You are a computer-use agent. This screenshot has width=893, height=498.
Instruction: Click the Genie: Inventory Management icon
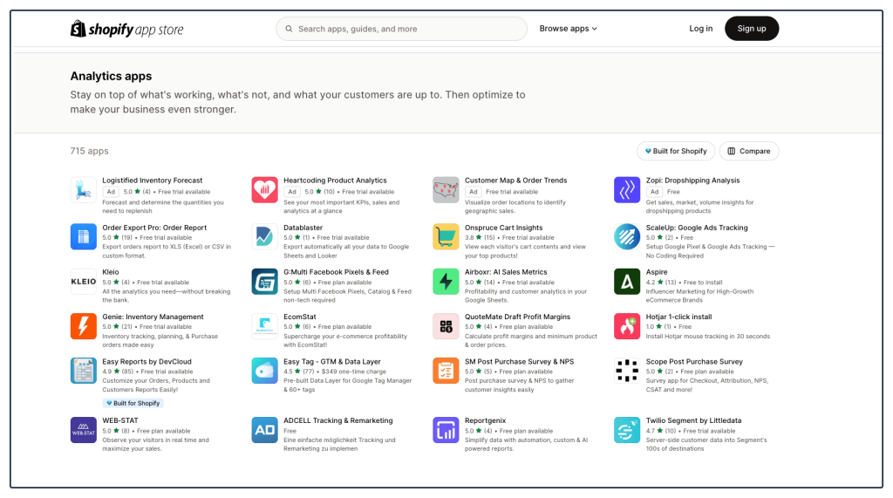83,326
